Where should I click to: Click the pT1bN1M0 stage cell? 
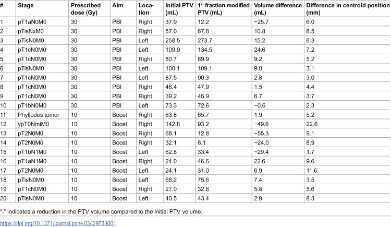pos(32,152)
